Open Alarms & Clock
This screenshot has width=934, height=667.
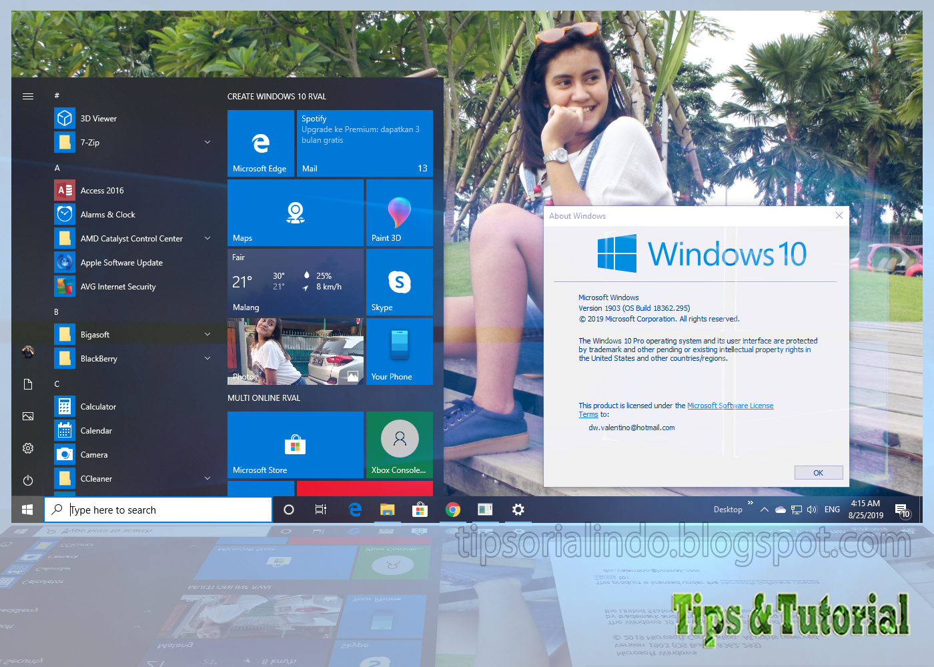pos(133,215)
